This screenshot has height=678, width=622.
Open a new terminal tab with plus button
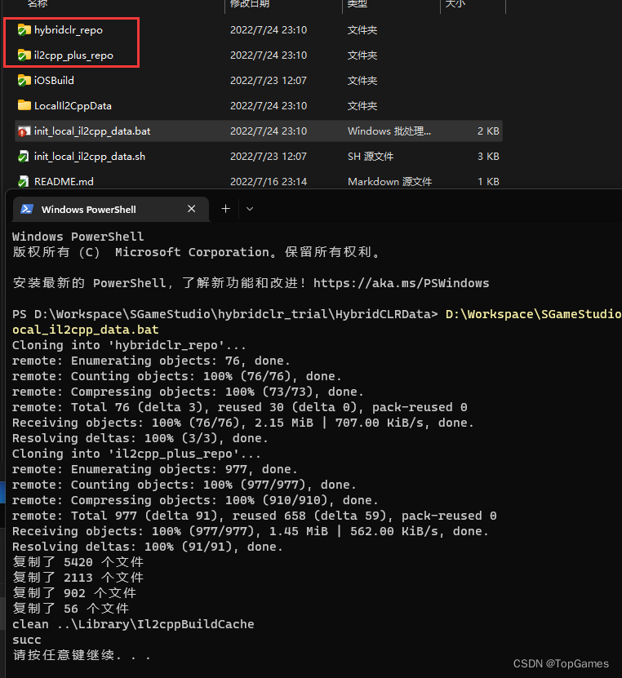226,209
